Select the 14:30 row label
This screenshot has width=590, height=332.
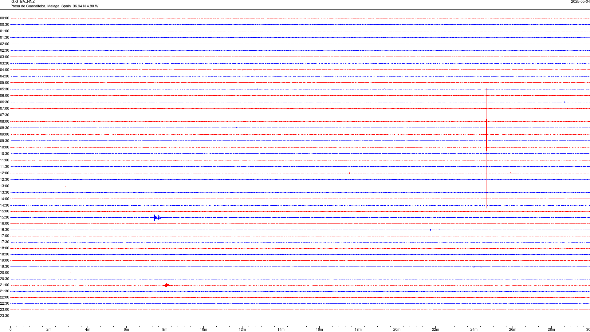pyautogui.click(x=5, y=205)
